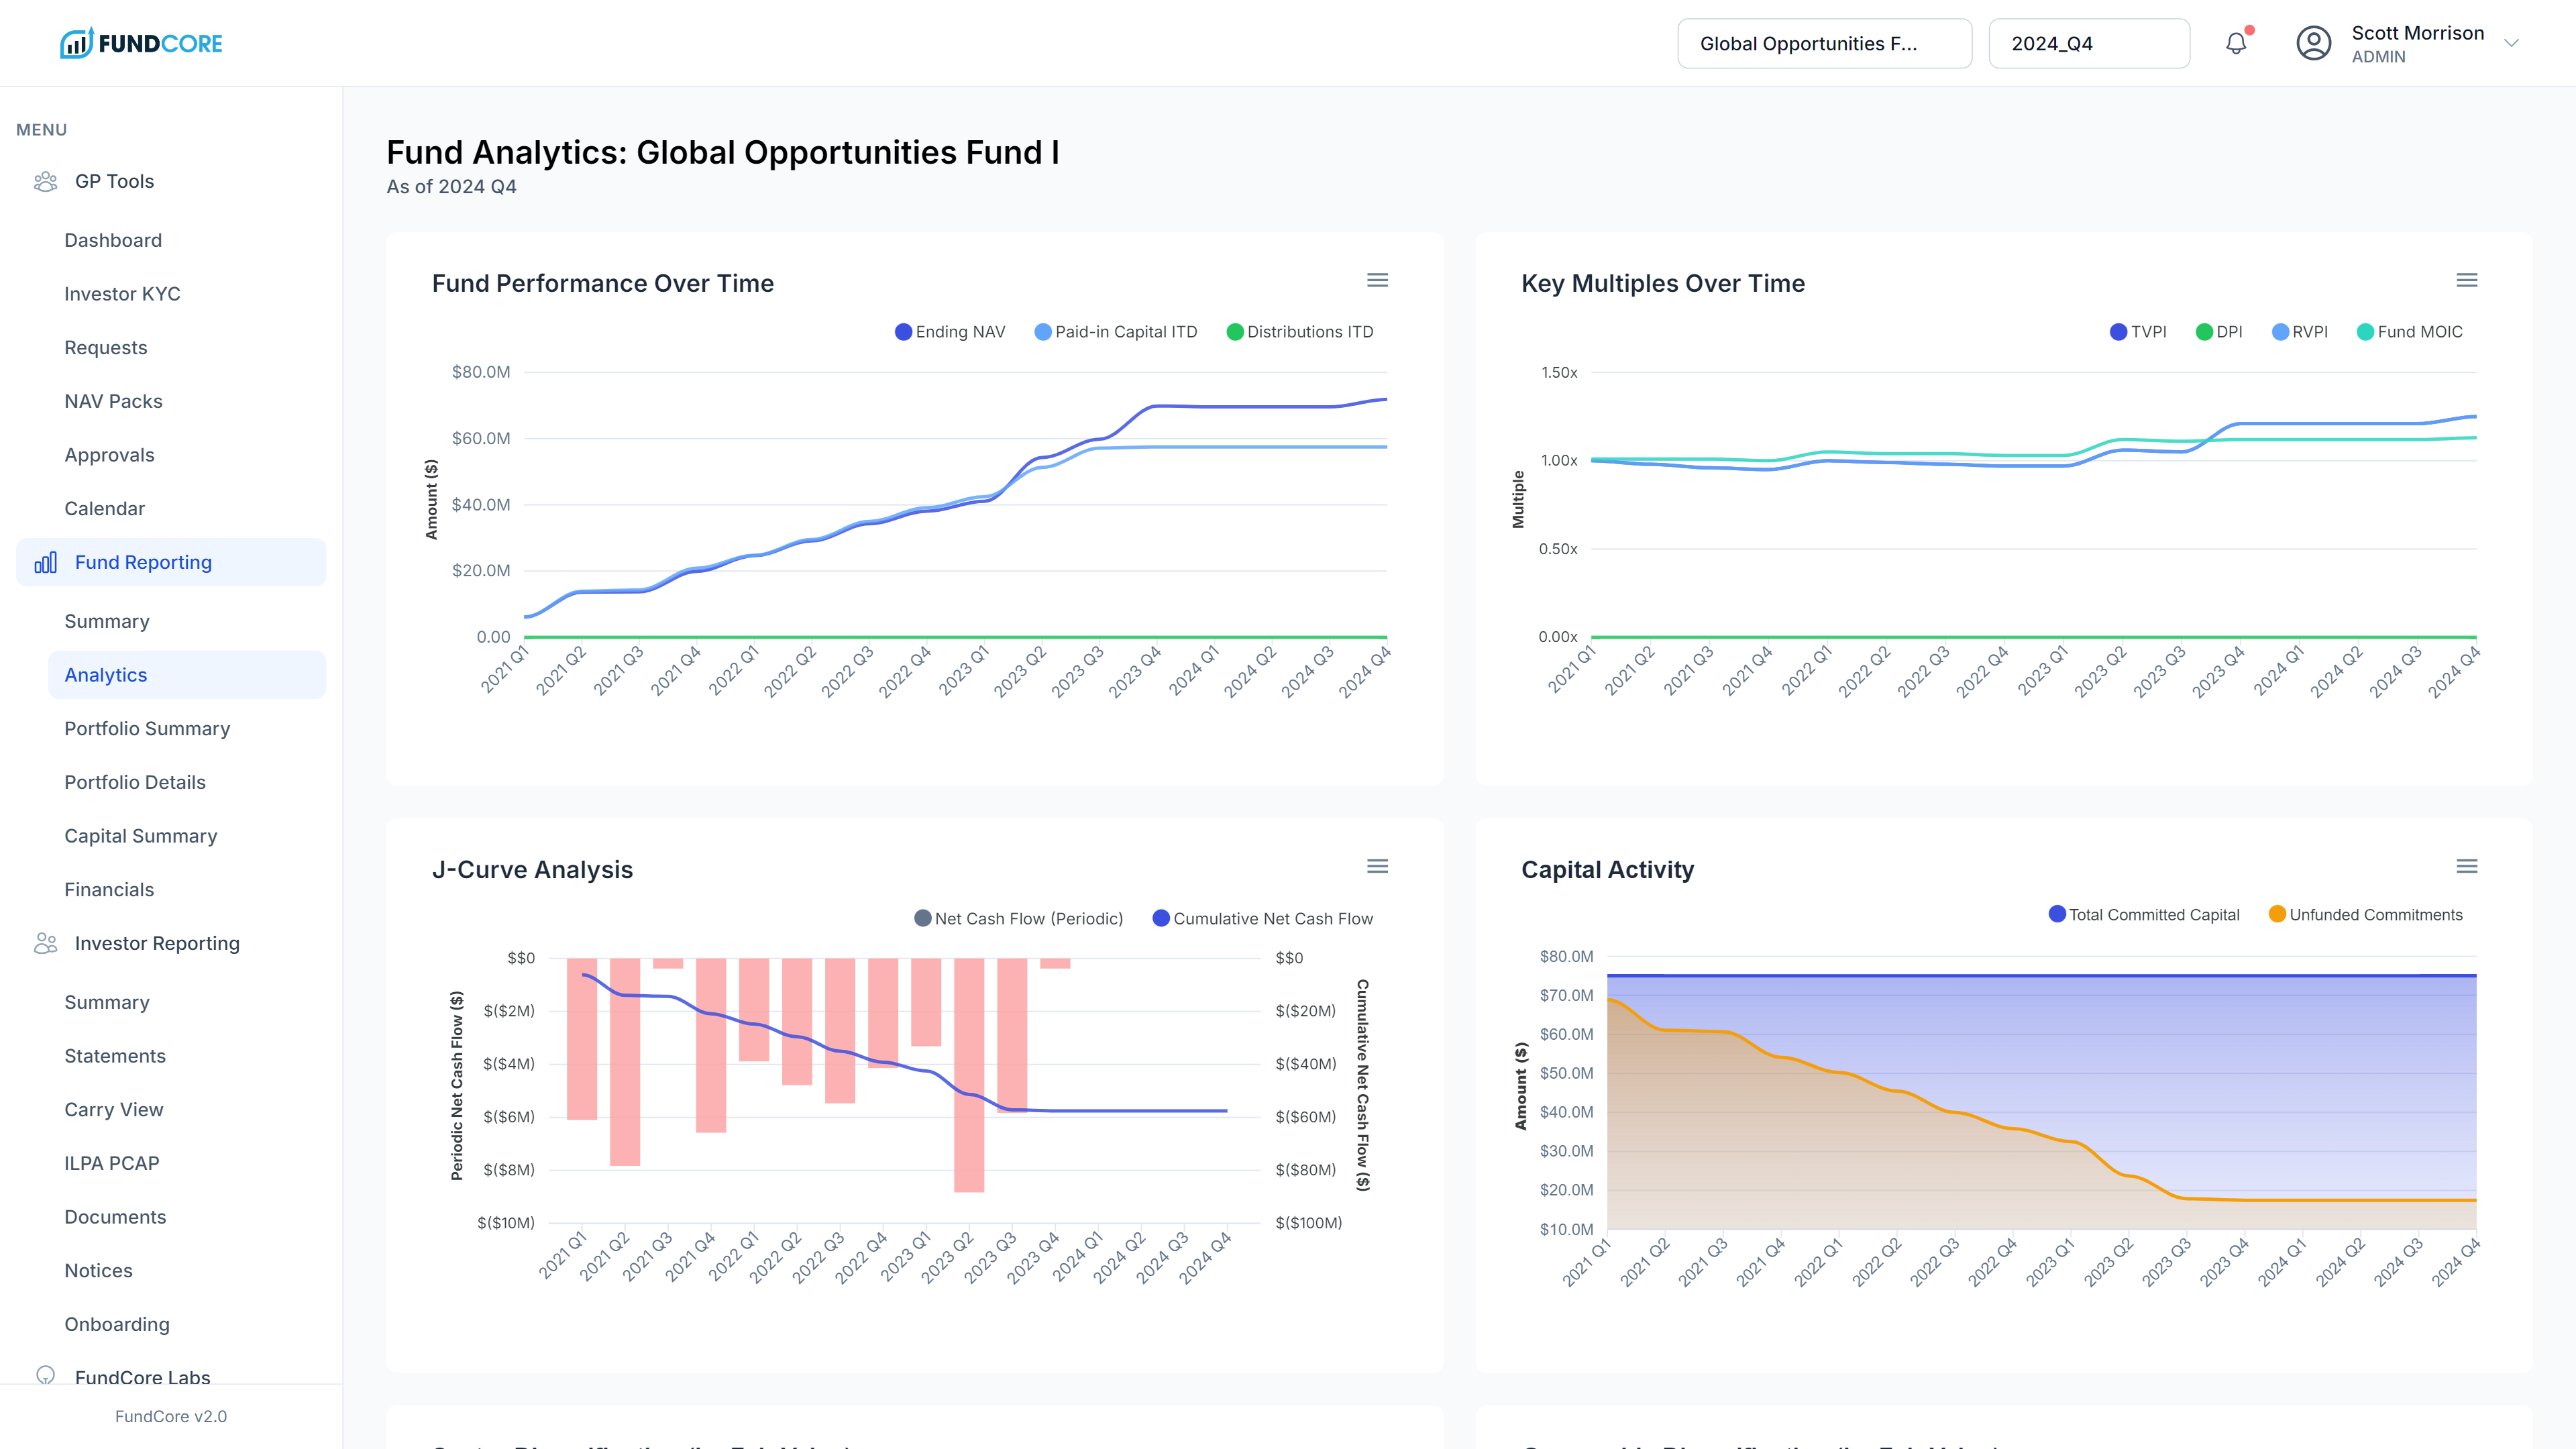Open the ILPA PCAP link

tap(112, 1163)
